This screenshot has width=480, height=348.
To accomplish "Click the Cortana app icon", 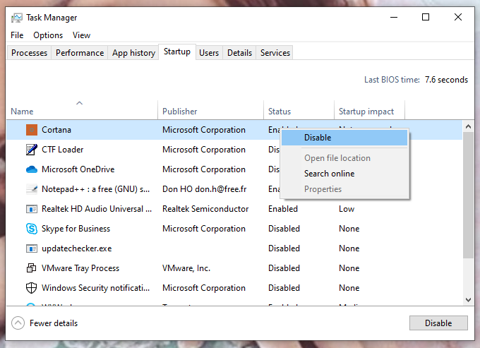I will [32, 130].
